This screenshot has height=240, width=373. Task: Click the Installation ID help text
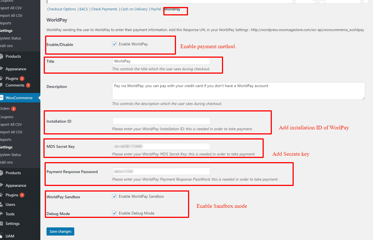pos(182,129)
